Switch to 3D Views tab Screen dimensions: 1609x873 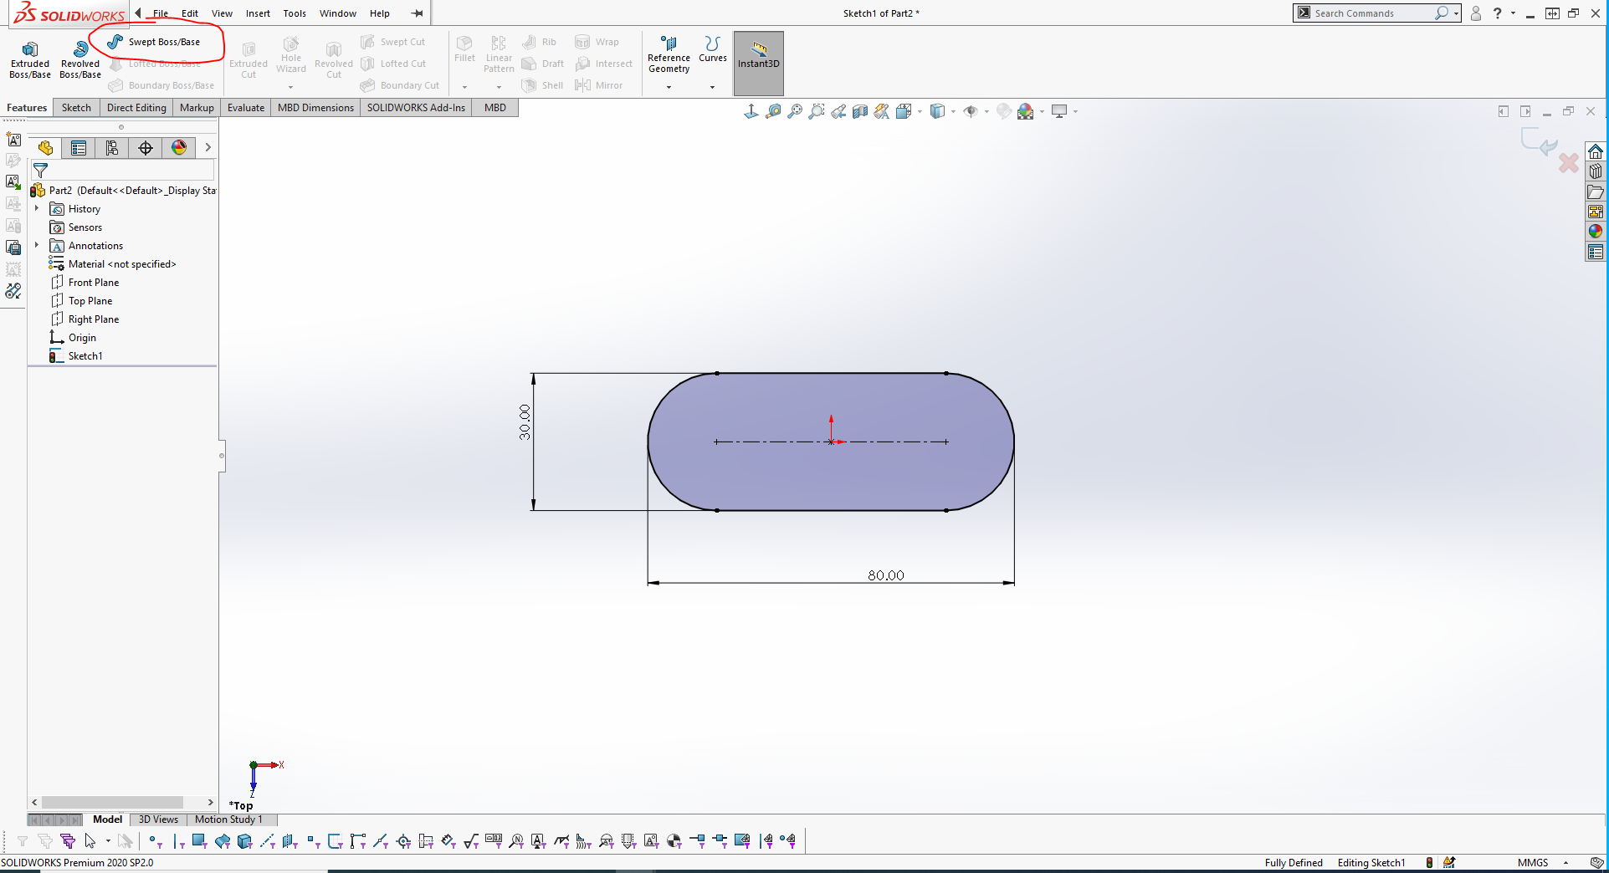tap(158, 819)
